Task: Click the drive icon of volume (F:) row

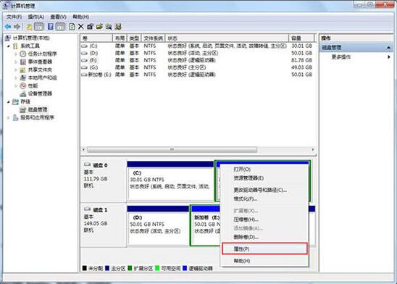Action: point(84,60)
